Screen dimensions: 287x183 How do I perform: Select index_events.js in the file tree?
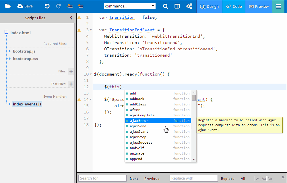click(27, 104)
